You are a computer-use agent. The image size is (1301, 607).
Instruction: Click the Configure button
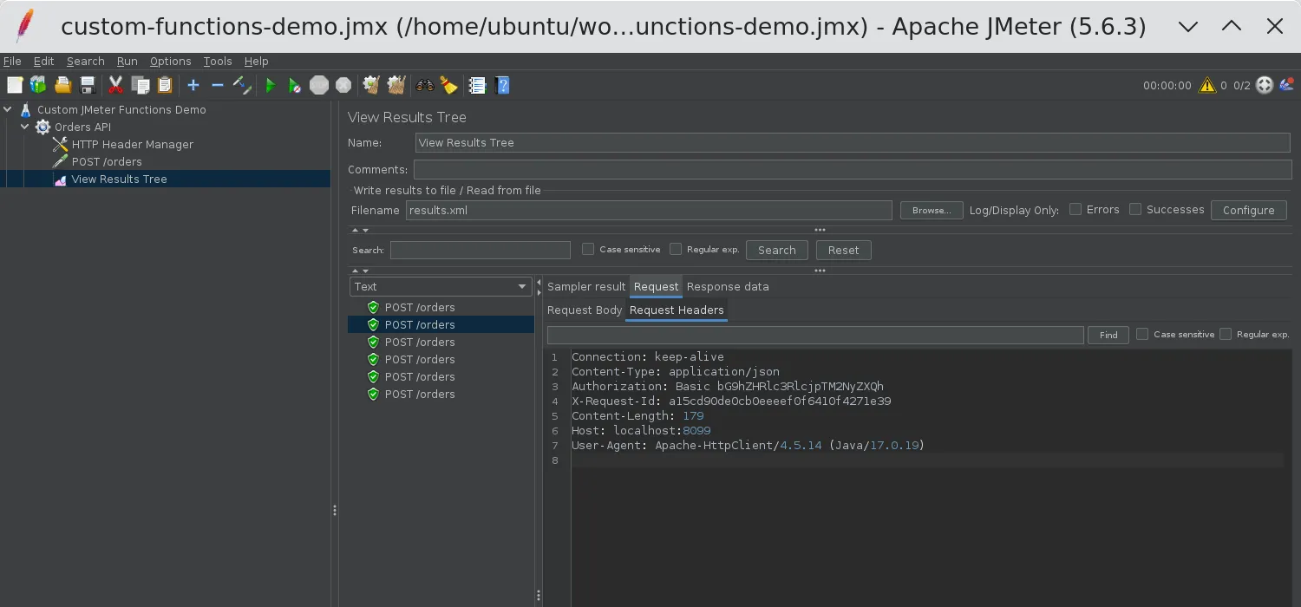[x=1248, y=210]
